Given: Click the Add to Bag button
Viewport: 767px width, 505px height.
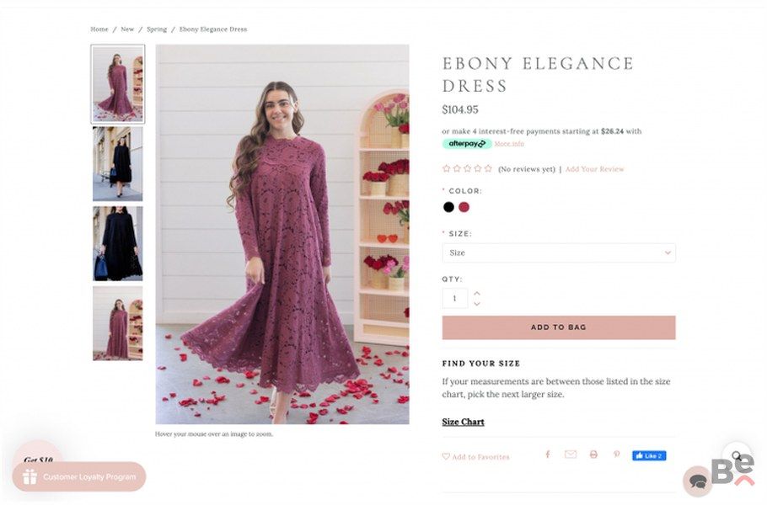Looking at the screenshot, I should pos(558,327).
